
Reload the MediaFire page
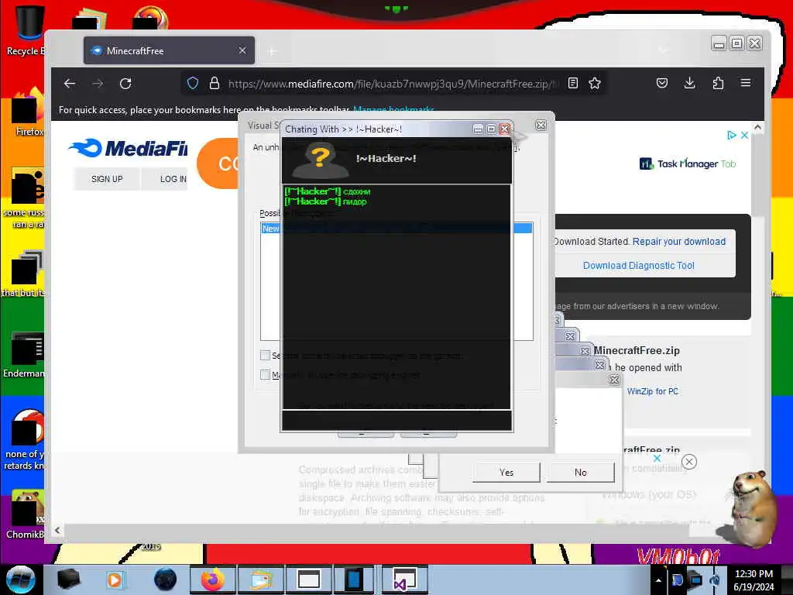(x=125, y=84)
